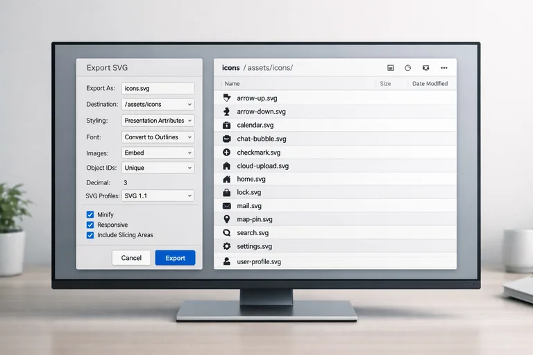Screen dimensions: 533x355
Task: Sort by the Date Modified column
Action: 430,84
